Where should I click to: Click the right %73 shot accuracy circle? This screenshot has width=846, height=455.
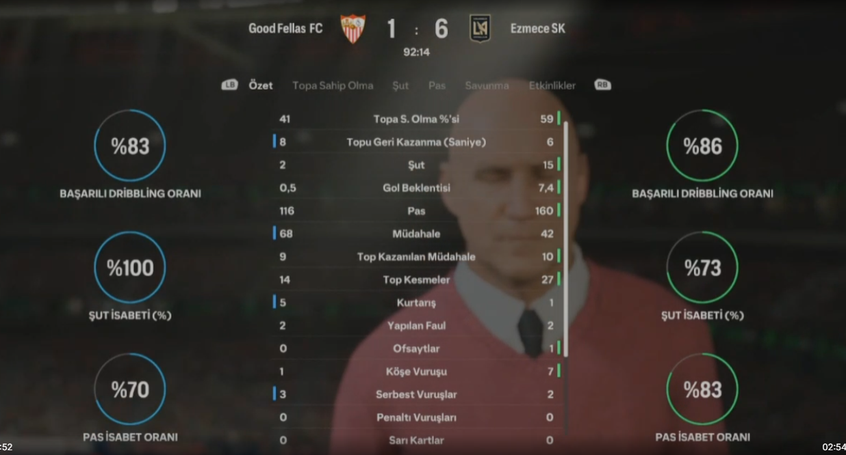click(x=702, y=267)
